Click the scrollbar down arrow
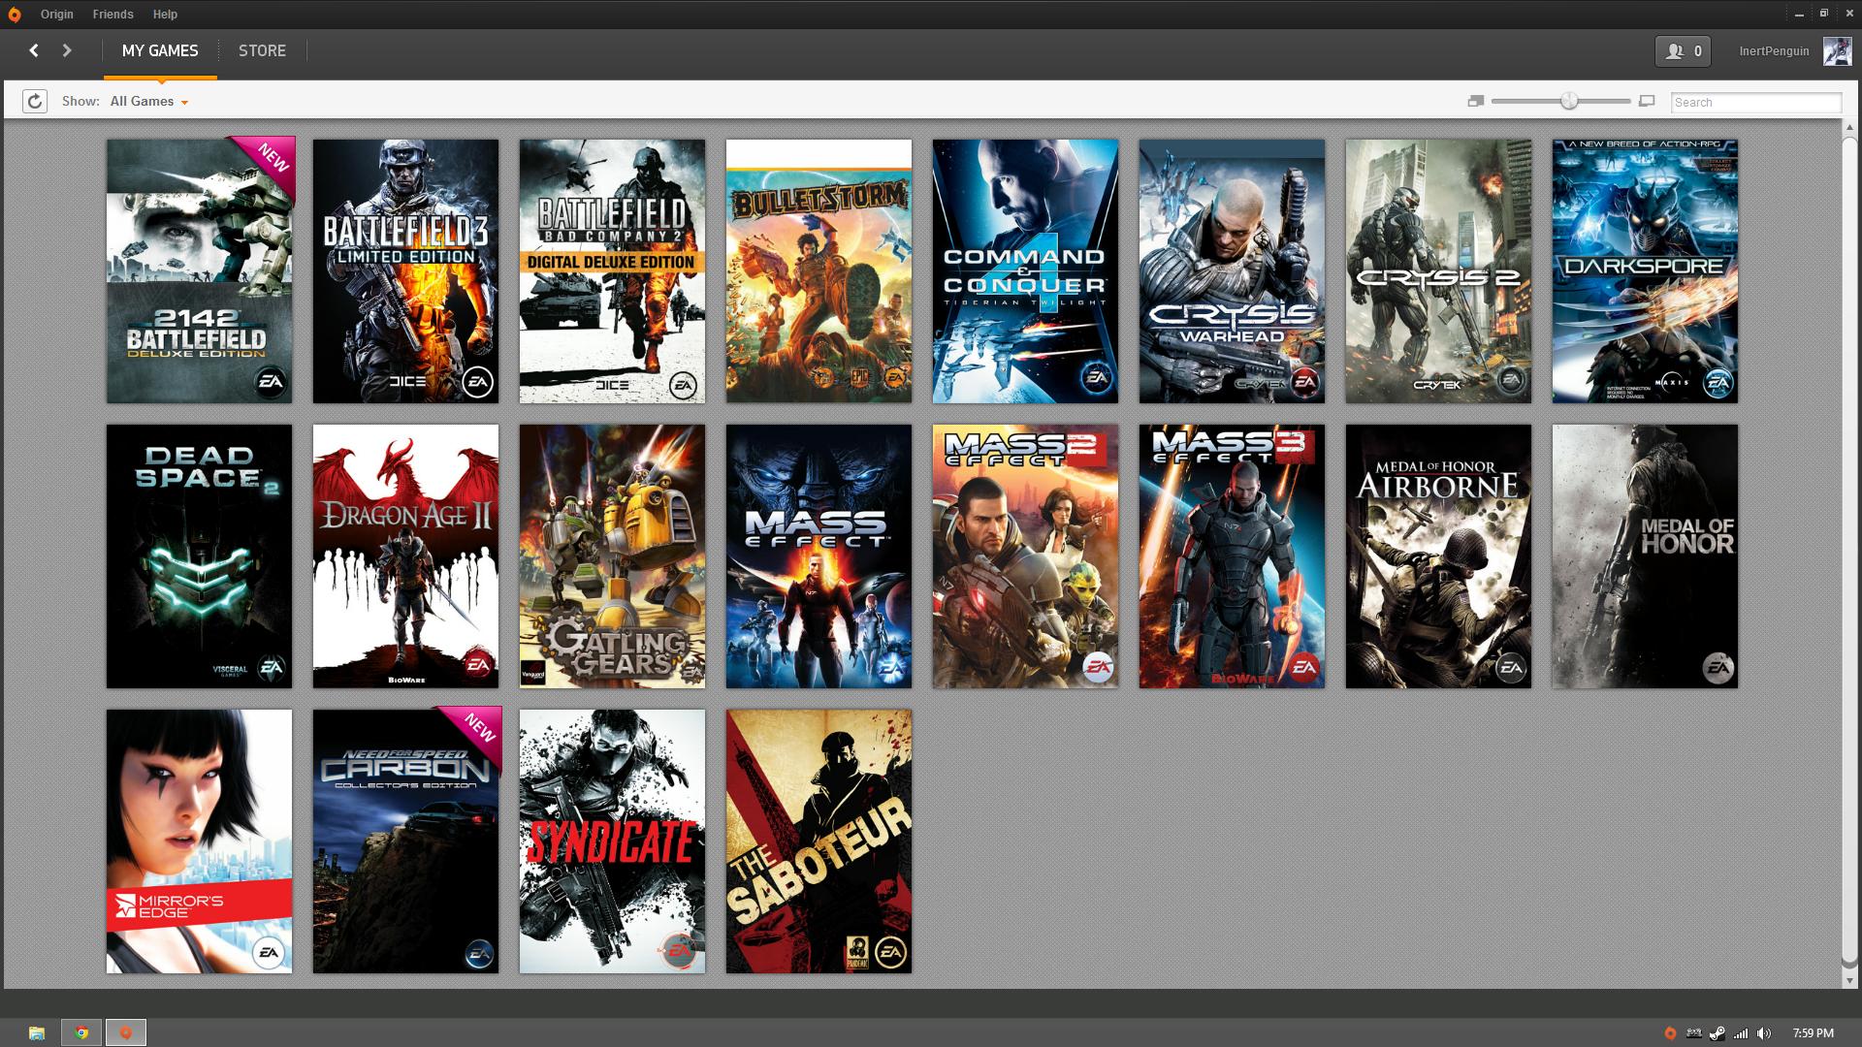 (x=1849, y=980)
